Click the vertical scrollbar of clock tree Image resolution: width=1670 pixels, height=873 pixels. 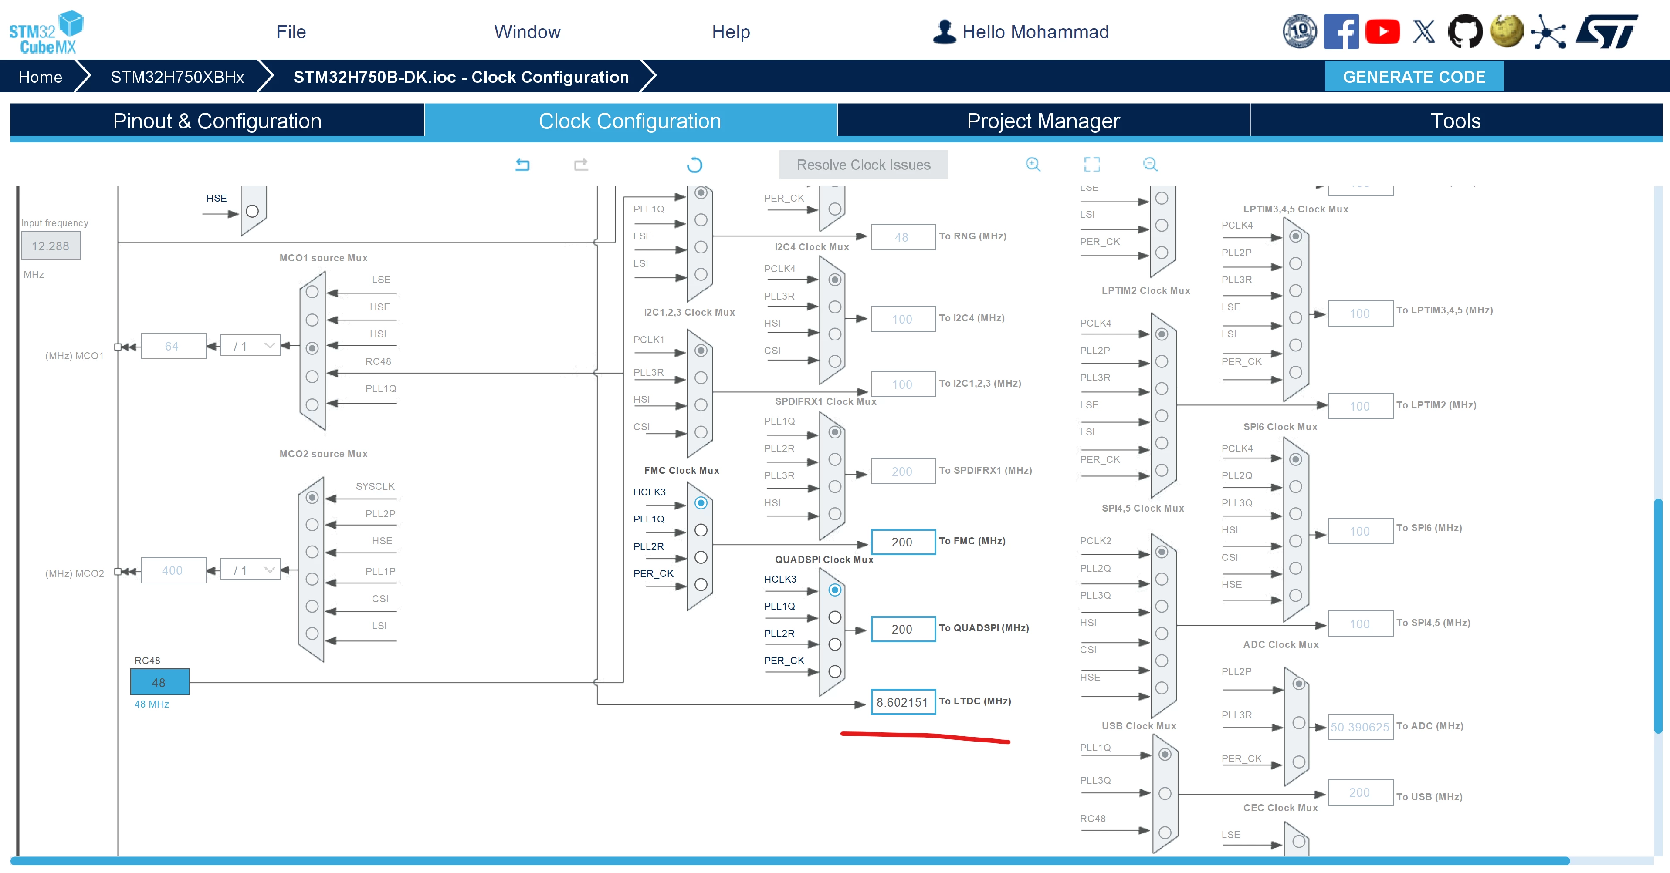coord(1658,616)
